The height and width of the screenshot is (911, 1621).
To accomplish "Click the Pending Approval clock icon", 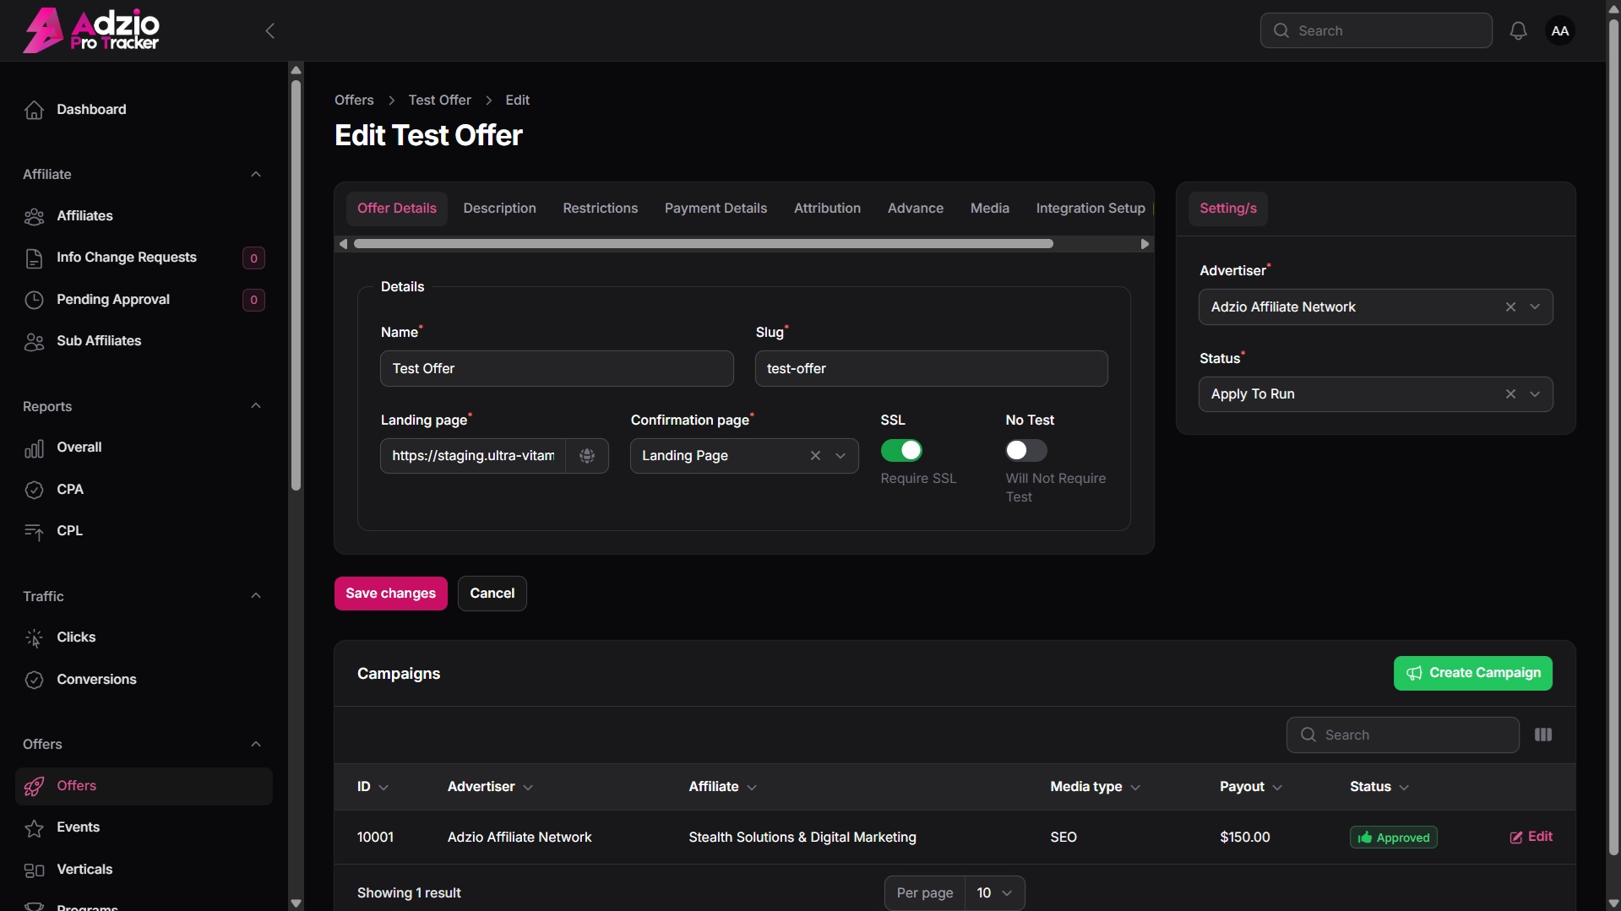I will pos(34,300).
